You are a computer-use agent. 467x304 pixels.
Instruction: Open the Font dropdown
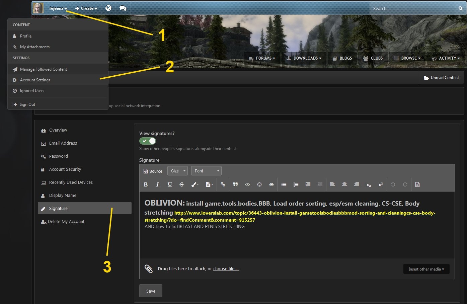coord(206,171)
